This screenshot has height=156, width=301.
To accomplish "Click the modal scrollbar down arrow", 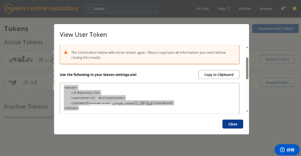I will pos(247,111).
